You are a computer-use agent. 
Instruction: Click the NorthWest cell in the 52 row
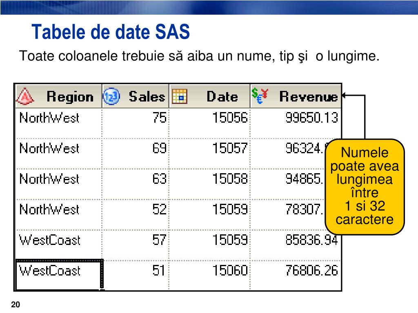(59, 215)
